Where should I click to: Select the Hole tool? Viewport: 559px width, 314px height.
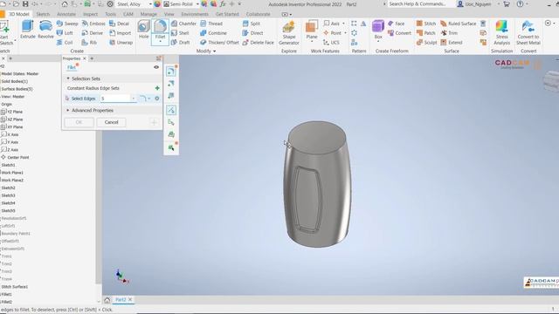[x=143, y=30]
